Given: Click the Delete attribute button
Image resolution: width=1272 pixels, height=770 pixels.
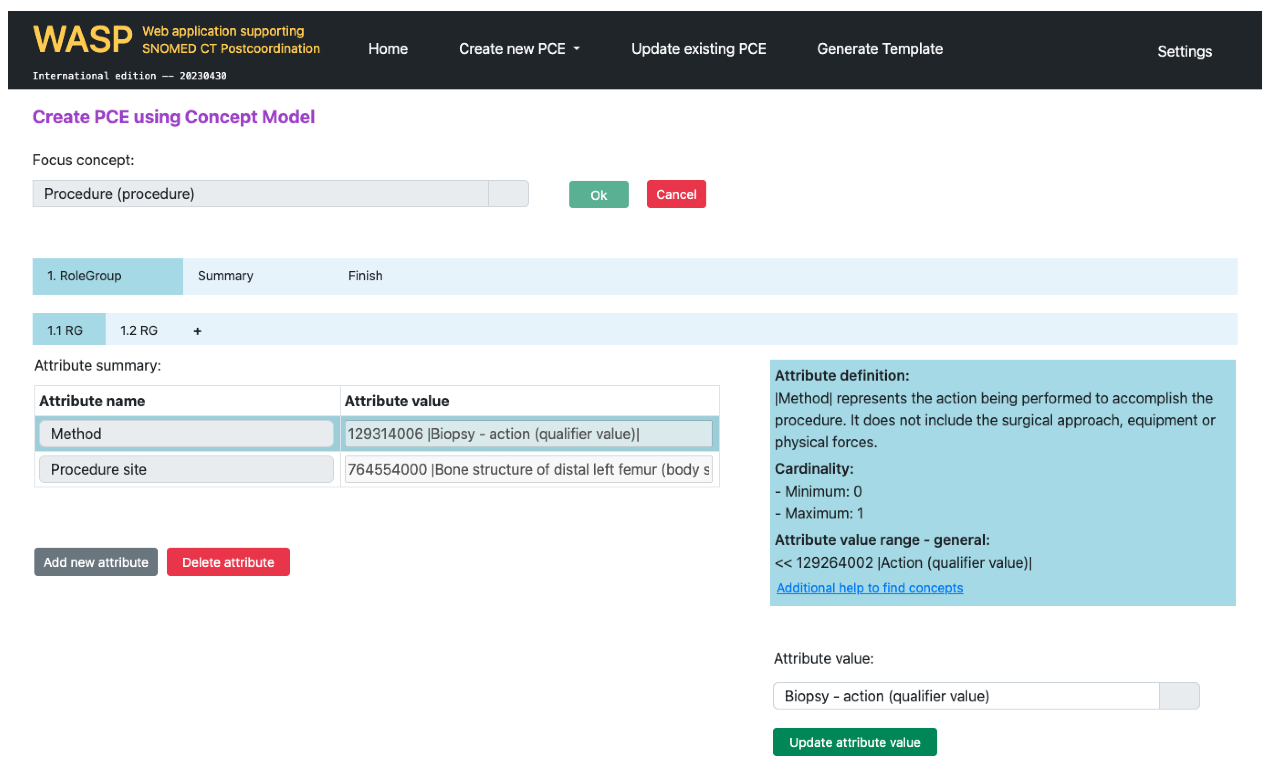Looking at the screenshot, I should [228, 562].
